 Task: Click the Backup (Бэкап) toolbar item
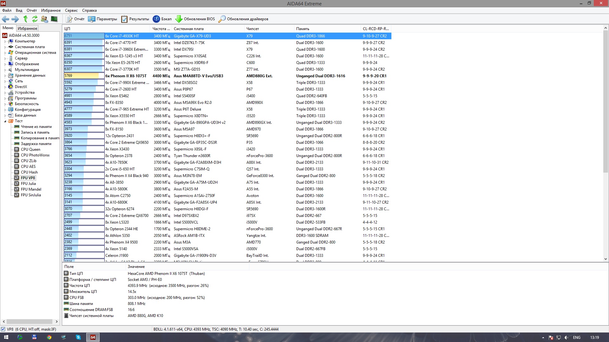click(x=162, y=19)
